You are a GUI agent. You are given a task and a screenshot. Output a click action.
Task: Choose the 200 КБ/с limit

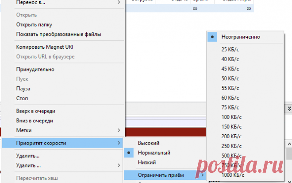pyautogui.click(x=245, y=136)
